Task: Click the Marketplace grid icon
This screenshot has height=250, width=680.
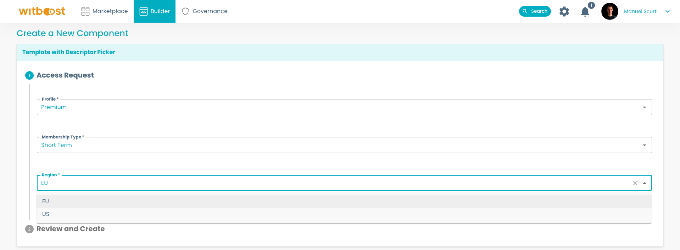Action: click(85, 11)
